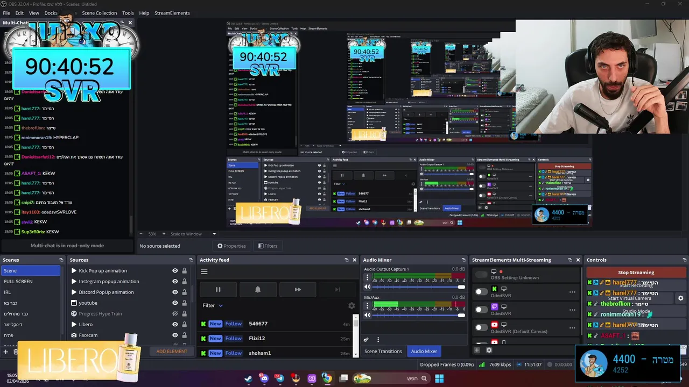
Task: Unlock the Libero source
Action: point(184,325)
